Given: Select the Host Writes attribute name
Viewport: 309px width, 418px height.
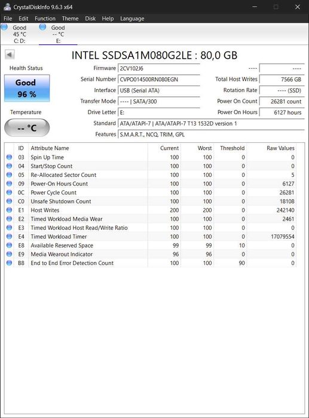Looking at the screenshot, I should tap(45, 210).
